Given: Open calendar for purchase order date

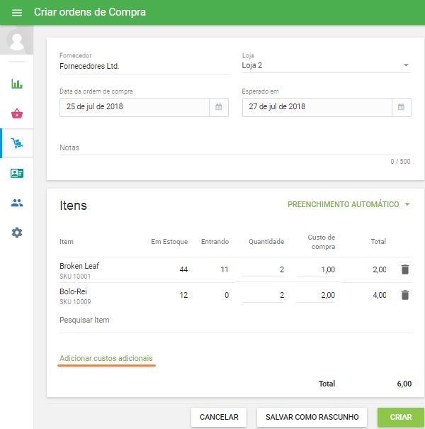Looking at the screenshot, I should (219, 107).
